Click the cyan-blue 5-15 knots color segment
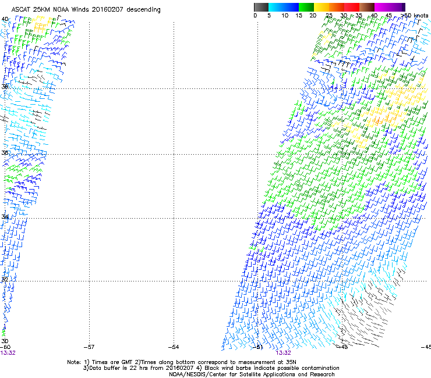The height and width of the screenshot is (378, 431). tap(284, 7)
